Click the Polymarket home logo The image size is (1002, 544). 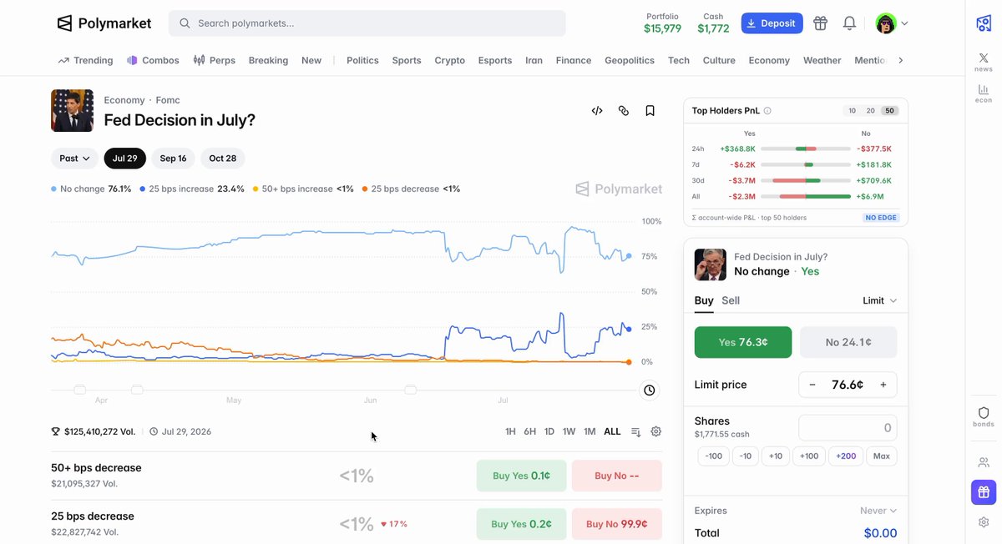(x=104, y=23)
